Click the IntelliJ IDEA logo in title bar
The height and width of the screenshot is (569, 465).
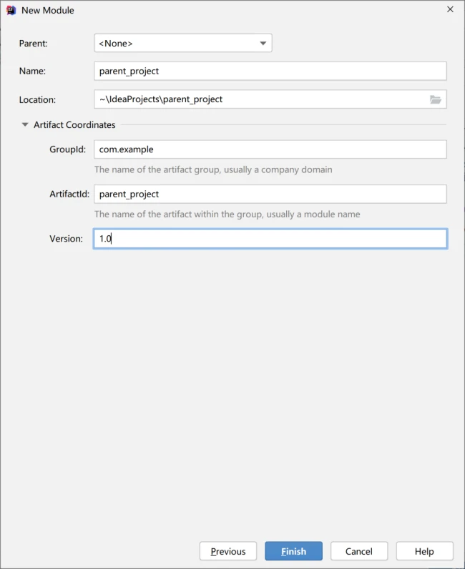pos(11,10)
